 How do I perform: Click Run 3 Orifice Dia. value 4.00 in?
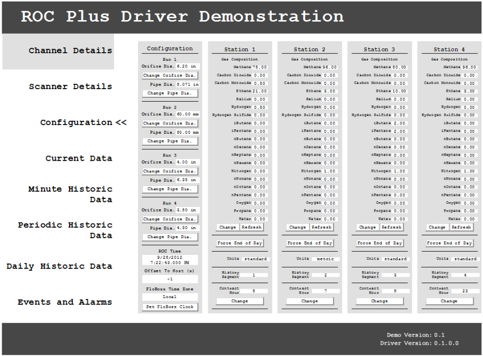187,163
